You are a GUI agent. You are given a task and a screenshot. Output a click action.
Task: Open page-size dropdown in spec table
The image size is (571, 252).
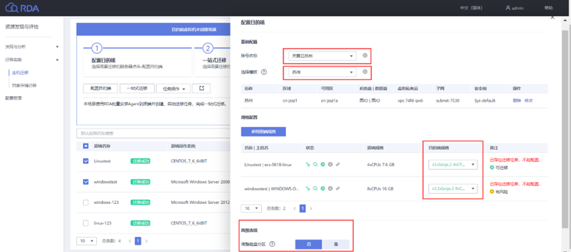[x=251, y=208]
